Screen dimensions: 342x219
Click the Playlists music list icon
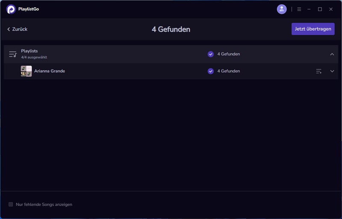13,54
